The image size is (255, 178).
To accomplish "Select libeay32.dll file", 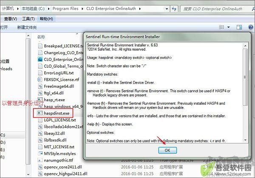I will pos(54,133).
